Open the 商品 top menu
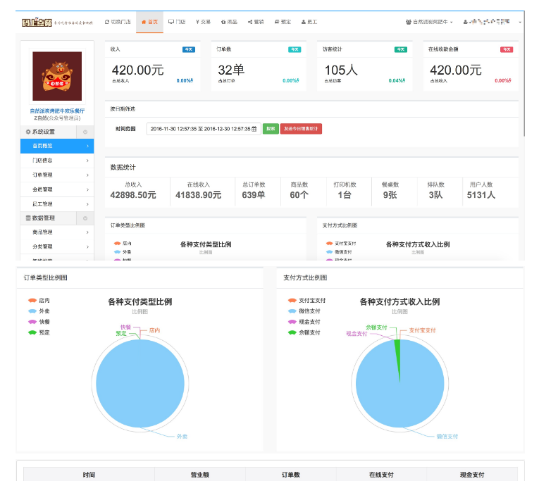This screenshot has width=539, height=481. [229, 22]
